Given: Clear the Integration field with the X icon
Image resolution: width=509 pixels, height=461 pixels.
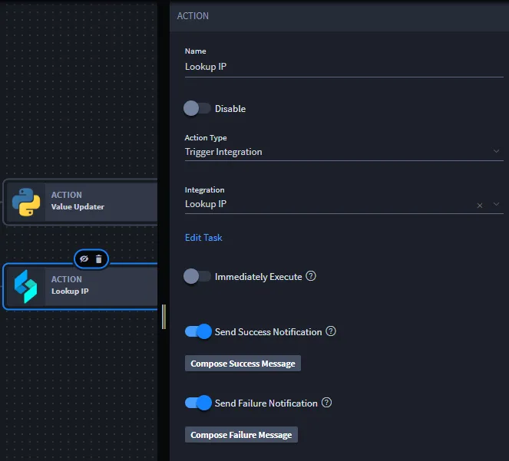Looking at the screenshot, I should pos(480,206).
